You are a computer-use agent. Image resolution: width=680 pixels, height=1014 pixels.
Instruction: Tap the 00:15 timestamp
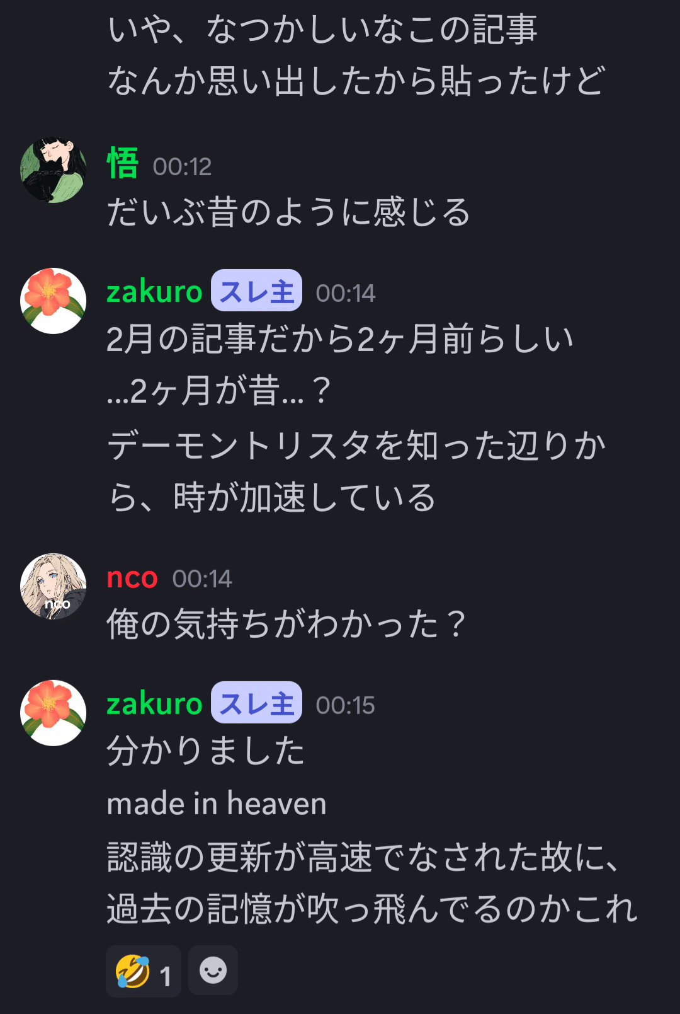click(345, 706)
